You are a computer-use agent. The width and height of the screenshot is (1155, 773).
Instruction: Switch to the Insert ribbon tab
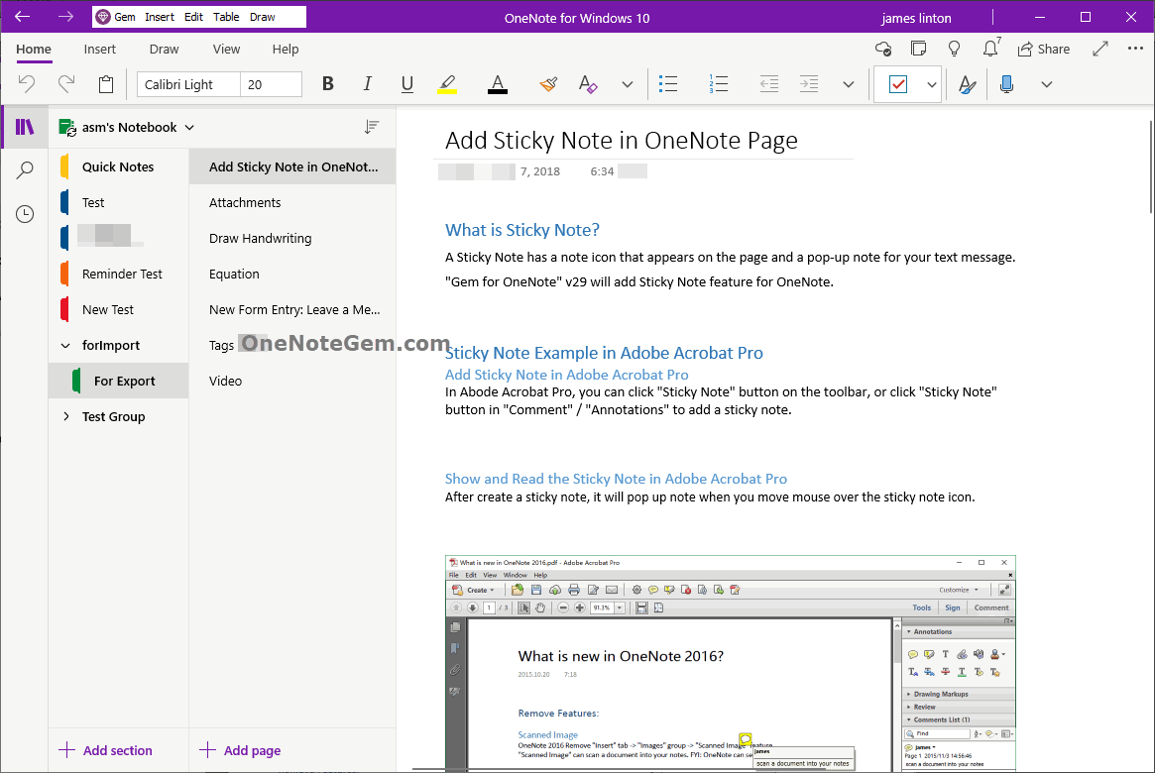99,50
